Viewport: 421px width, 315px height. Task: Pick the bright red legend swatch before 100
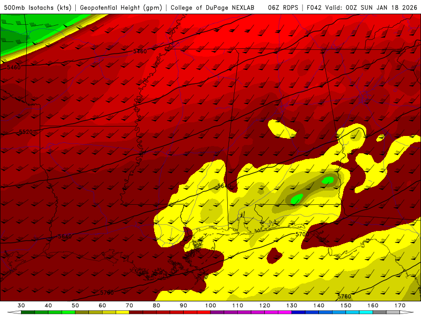[x=204, y=312]
